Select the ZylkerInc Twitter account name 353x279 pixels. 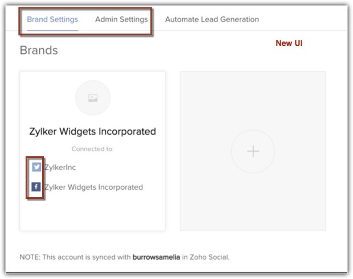(60, 168)
